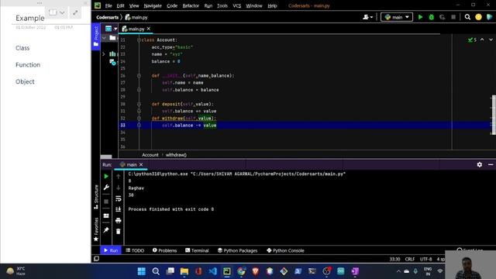Image resolution: width=496 pixels, height=279 pixels.
Task: Open the Code menu
Action: coord(172,5)
